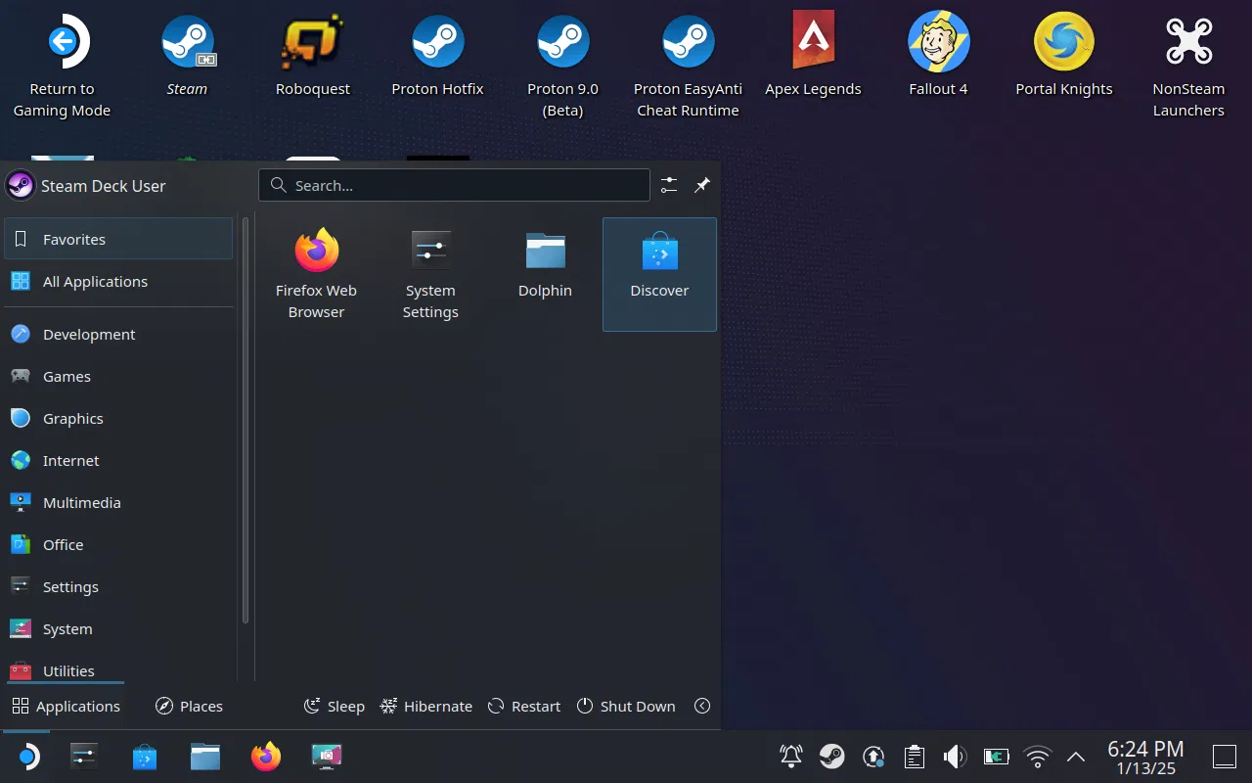This screenshot has width=1252, height=783.
Task: Click the Shut Down button
Action: pyautogui.click(x=626, y=706)
